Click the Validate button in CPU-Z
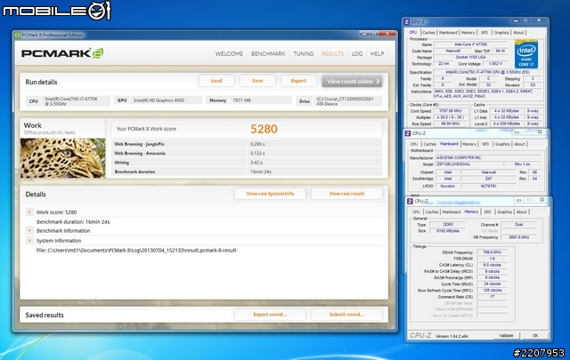This screenshot has height=360, width=570. 507,336
